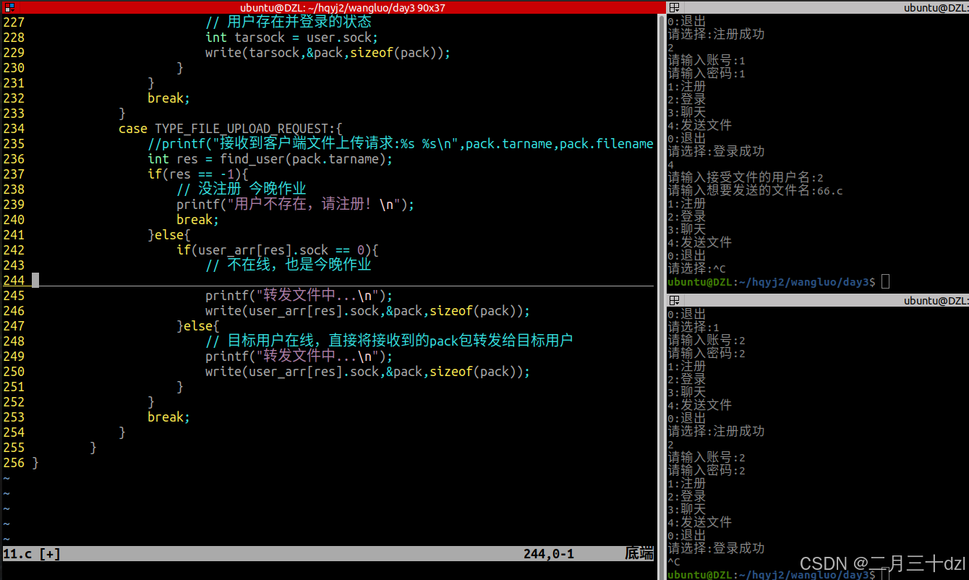Click vim cursor position '244,0-1'
Viewport: 969px width, 580px height.
coord(549,555)
